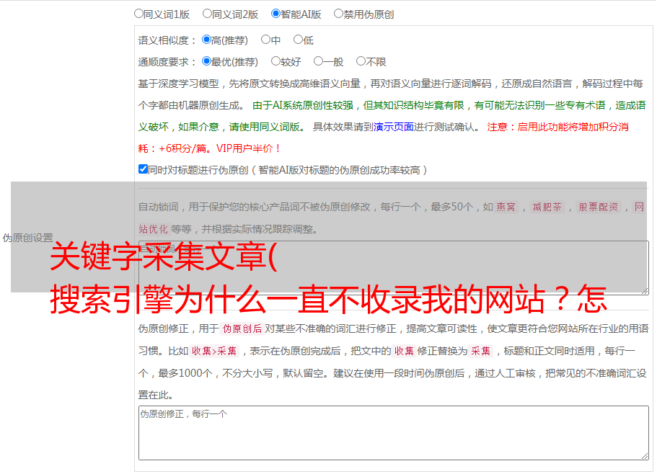Pick the 禁用伪原创 radio option
Screen dimensions: 657x474
coord(339,13)
